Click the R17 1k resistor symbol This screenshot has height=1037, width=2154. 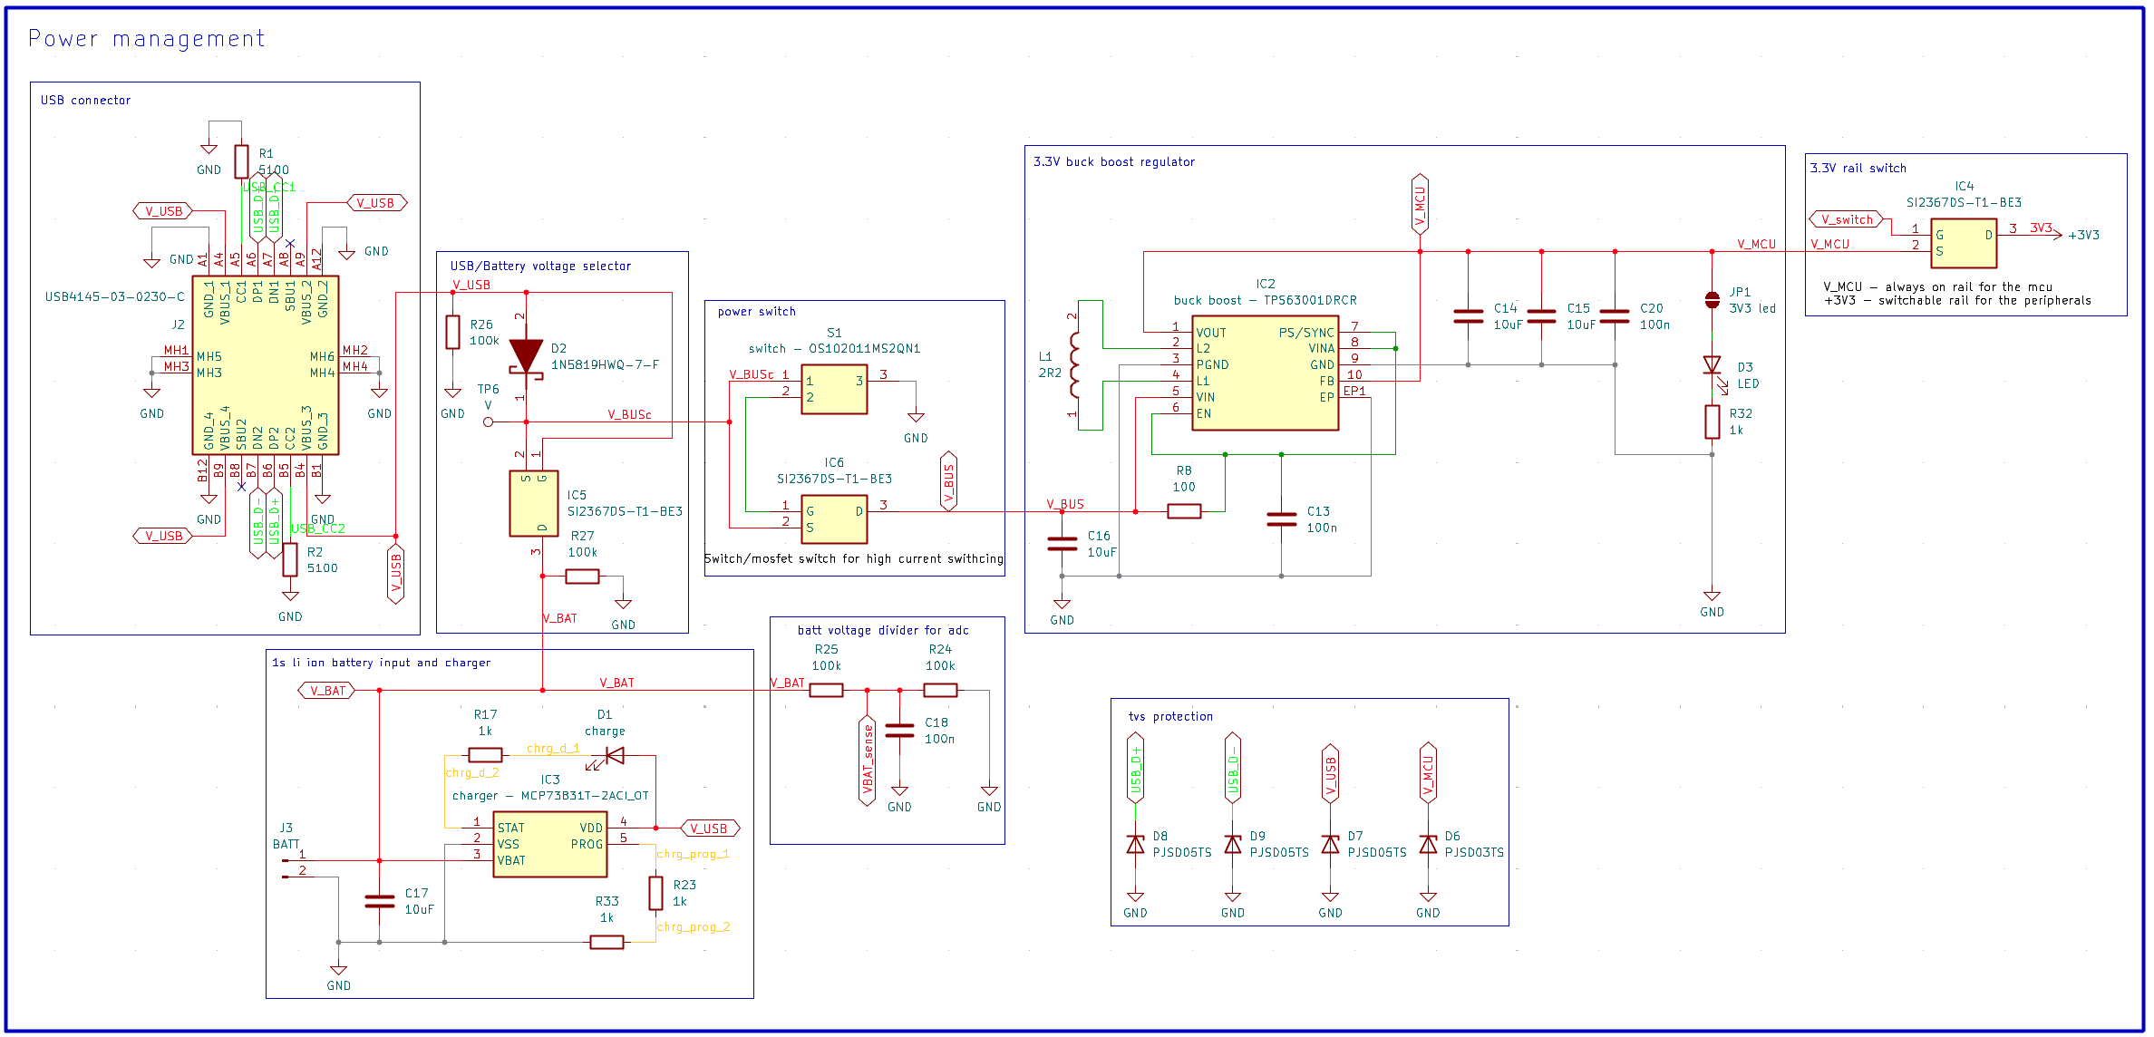pos(485,754)
